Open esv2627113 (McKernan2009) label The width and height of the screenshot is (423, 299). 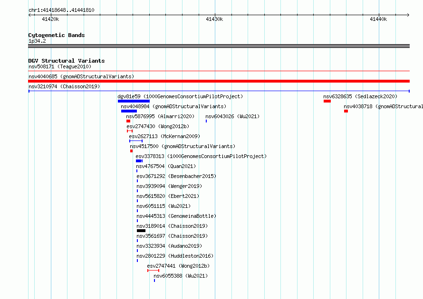pos(164,136)
